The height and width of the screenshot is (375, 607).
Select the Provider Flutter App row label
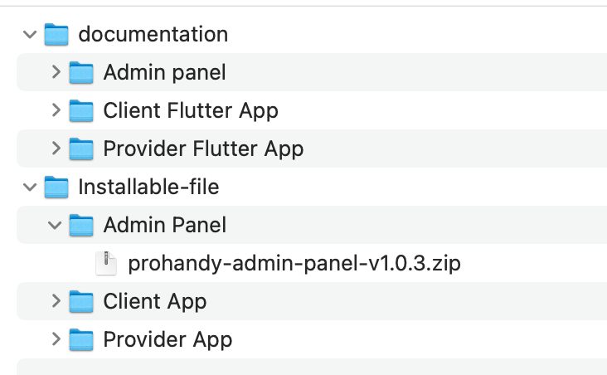point(203,149)
